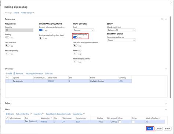Click the Item number column header
Image resolution: width=174 pixels, height=134 pixels.
click(83, 118)
